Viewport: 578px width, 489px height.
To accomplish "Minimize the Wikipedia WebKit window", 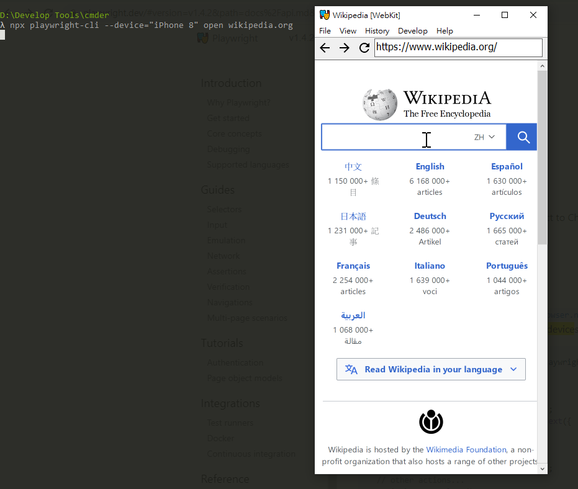I will pos(477,15).
